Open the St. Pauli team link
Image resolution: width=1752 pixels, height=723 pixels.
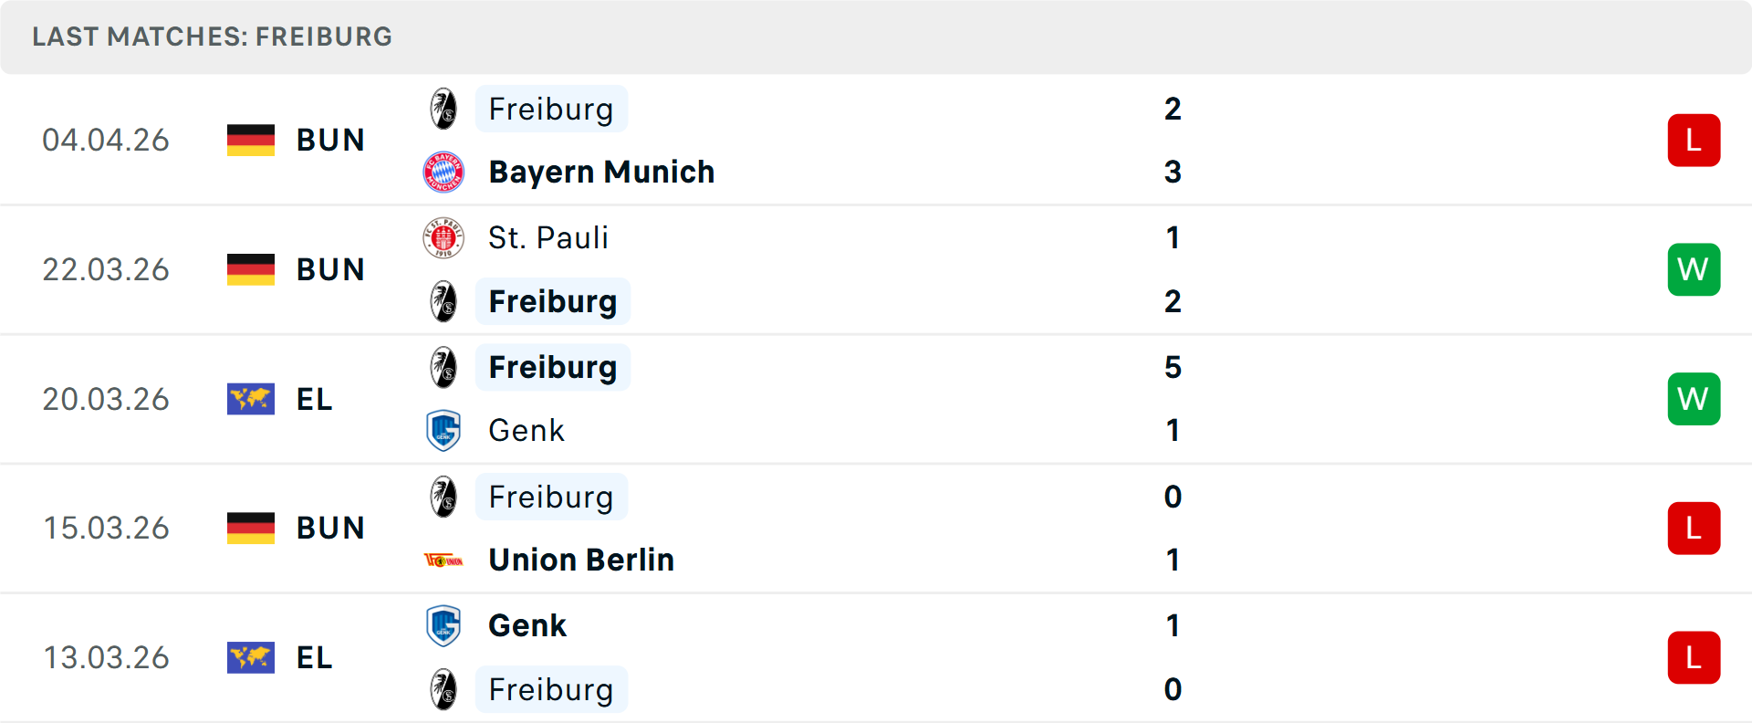tap(548, 237)
